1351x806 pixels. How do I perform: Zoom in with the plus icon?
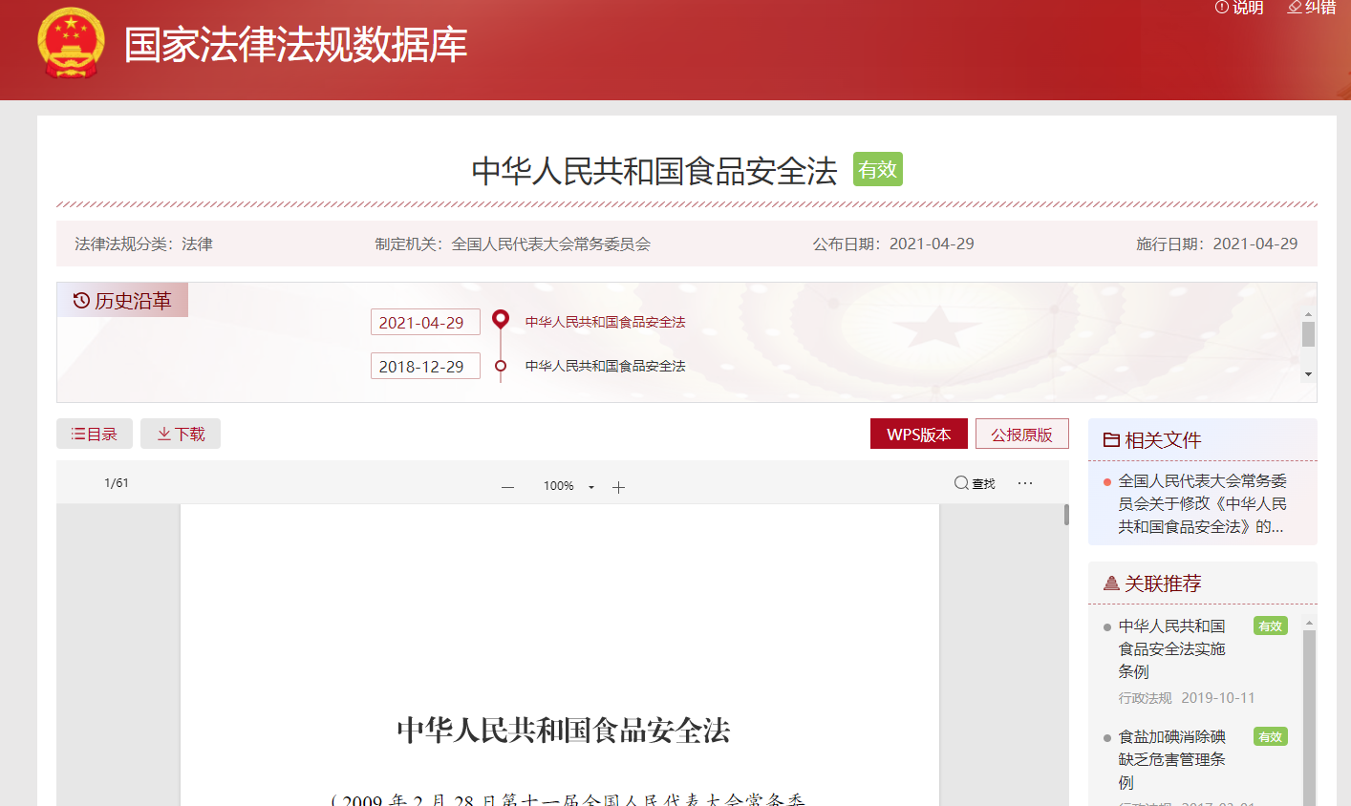[x=618, y=487]
